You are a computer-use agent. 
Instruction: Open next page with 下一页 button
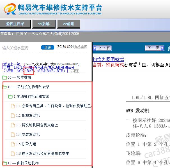pyautogui.click(x=155, y=48)
